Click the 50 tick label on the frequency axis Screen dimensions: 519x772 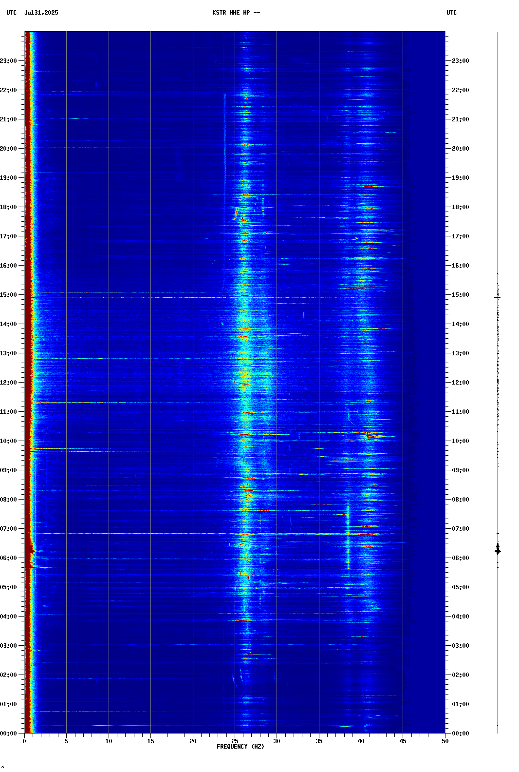tap(445, 741)
